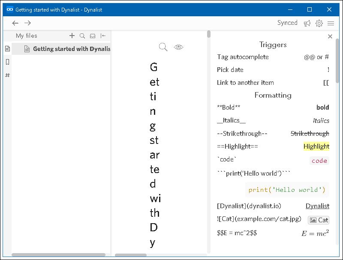Click the inline code sample
The image size is (343, 260).
319,161
